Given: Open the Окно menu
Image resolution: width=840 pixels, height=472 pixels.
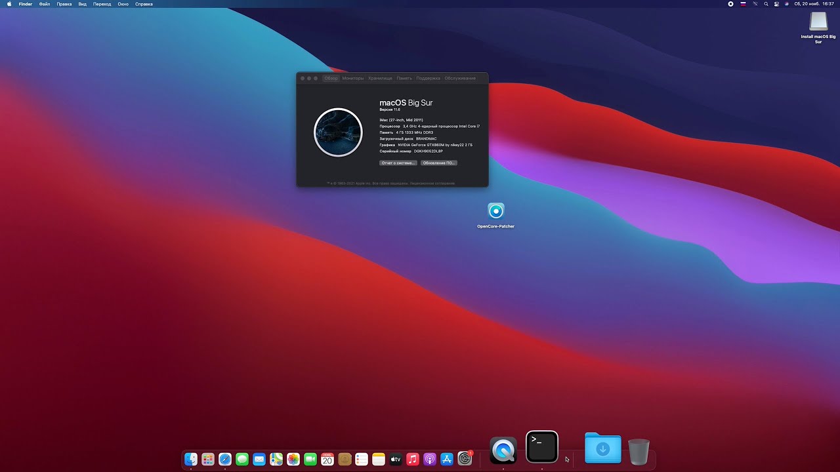Looking at the screenshot, I should pos(123,4).
